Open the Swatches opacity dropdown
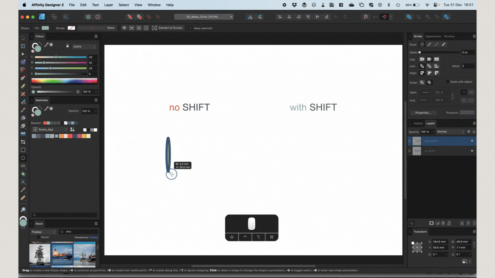The image size is (495, 278). tap(96, 111)
